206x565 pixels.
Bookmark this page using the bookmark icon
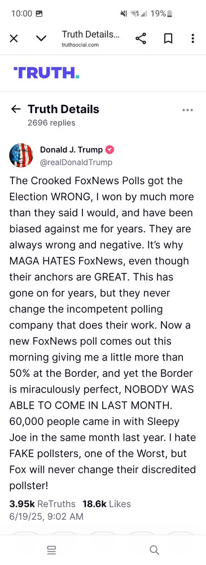tap(168, 38)
